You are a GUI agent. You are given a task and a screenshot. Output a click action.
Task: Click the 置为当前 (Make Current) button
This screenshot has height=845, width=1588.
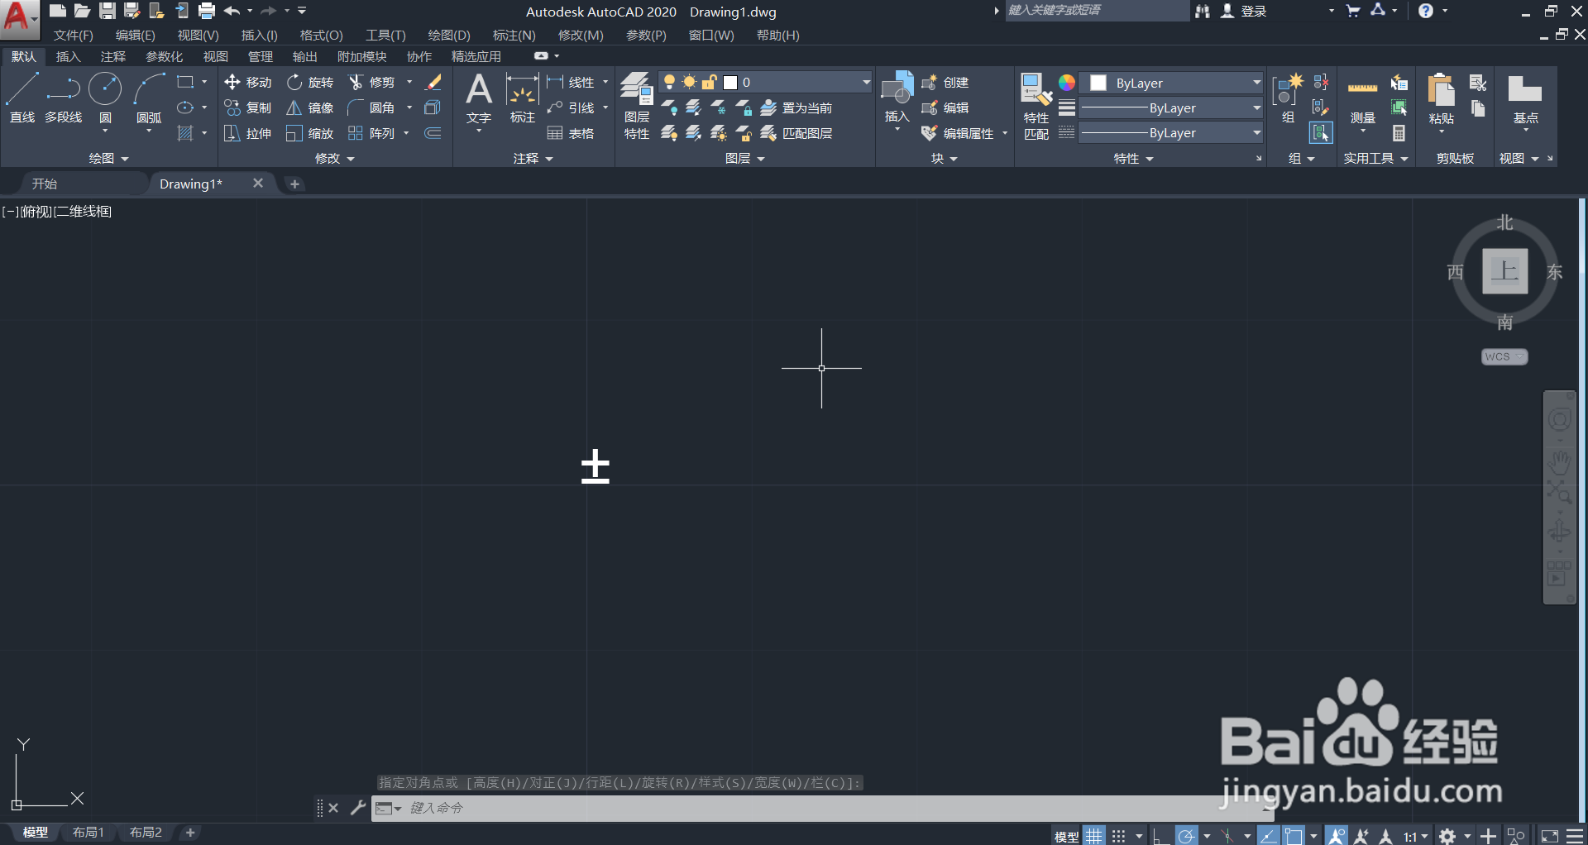[796, 108]
